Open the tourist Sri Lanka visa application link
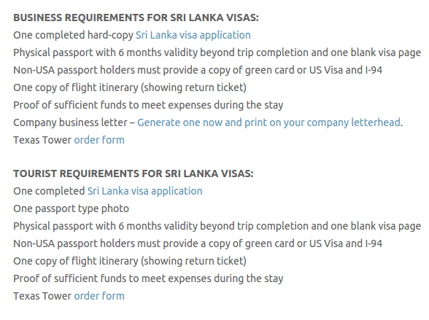The image size is (429, 320). (x=144, y=191)
